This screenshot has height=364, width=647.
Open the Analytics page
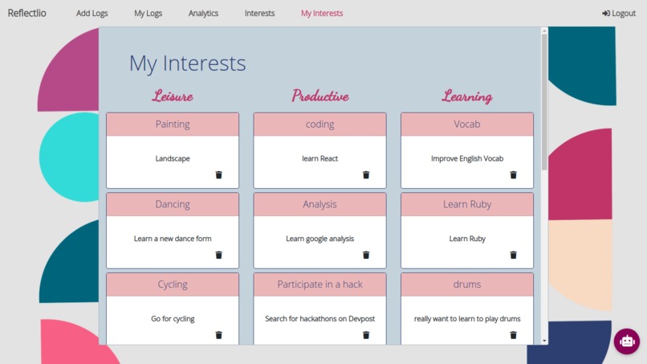203,13
